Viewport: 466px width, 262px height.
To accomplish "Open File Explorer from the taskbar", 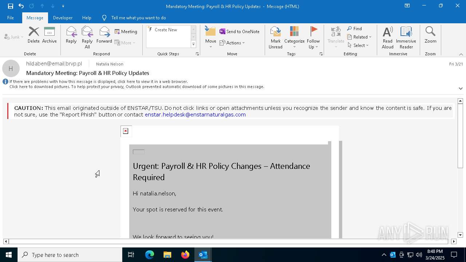I will coord(167,255).
